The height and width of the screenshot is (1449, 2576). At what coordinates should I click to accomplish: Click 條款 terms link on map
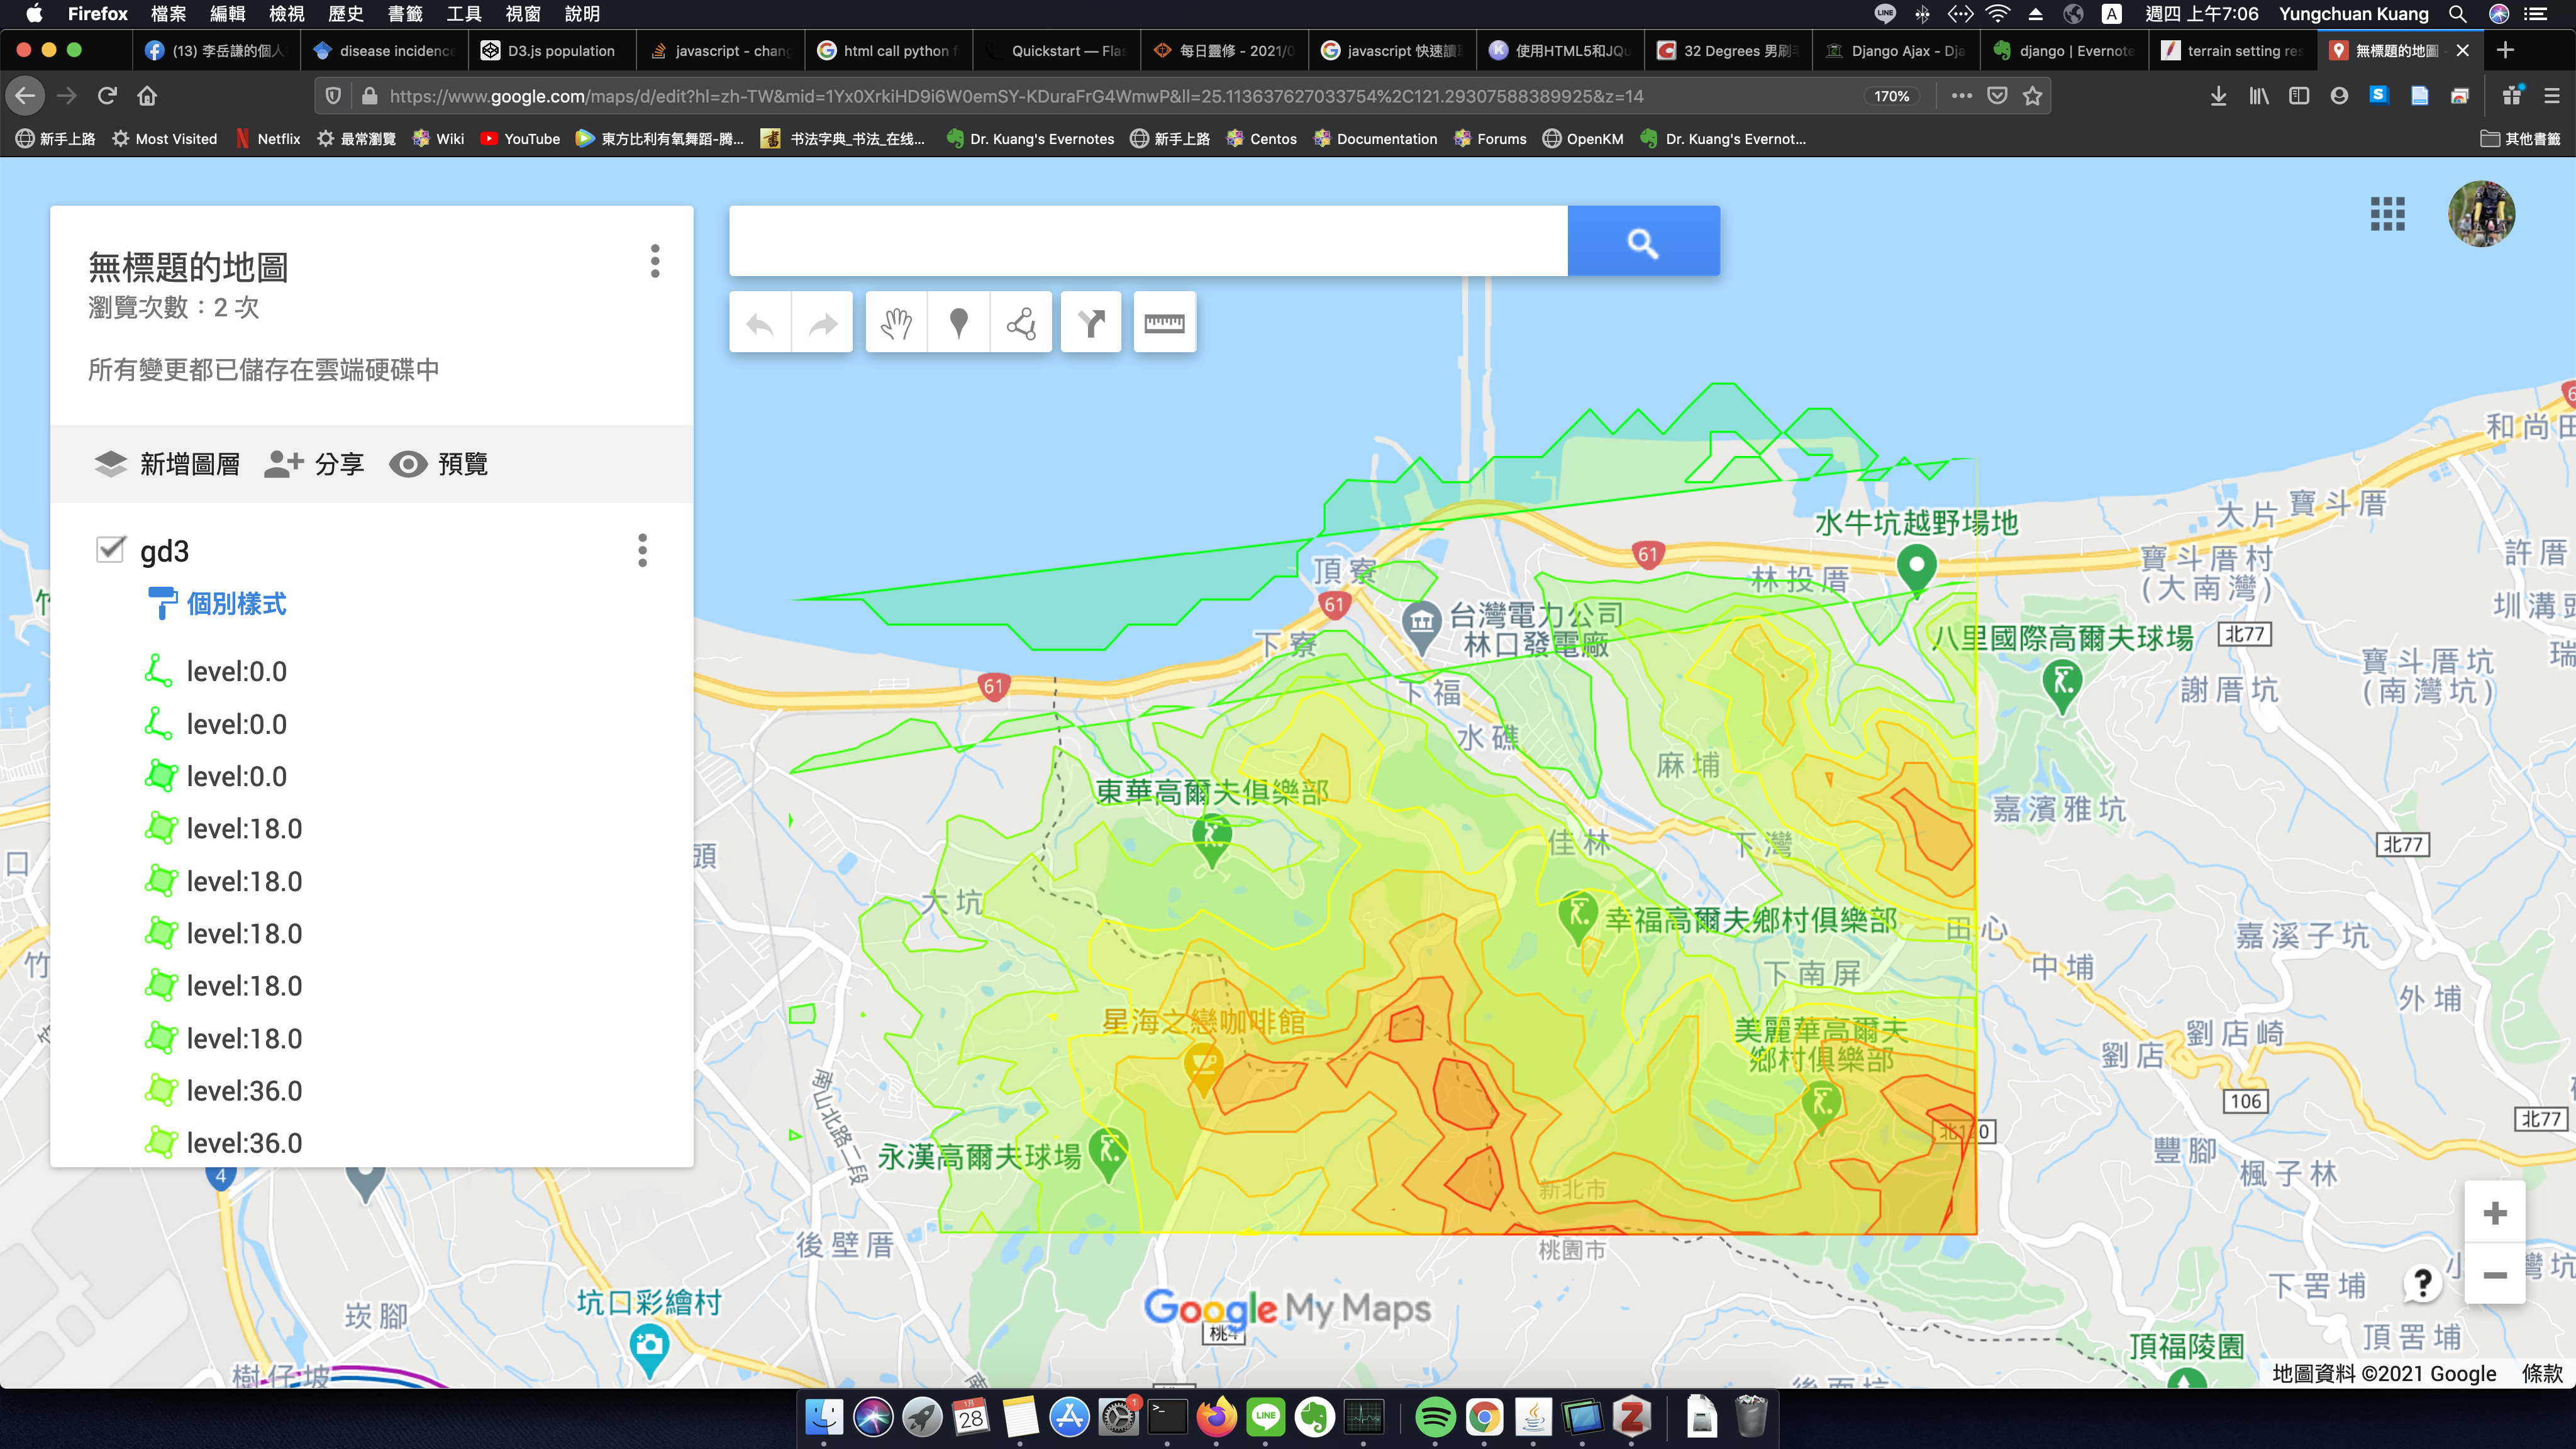(x=2541, y=1374)
